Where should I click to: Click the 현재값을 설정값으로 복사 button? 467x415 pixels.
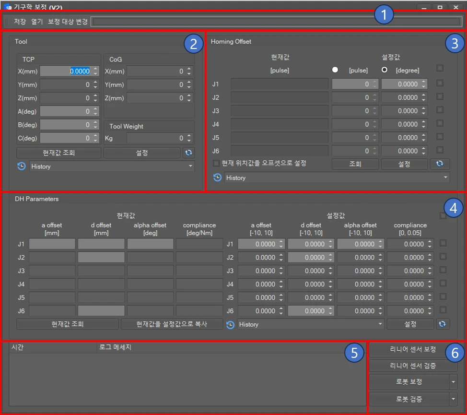[x=171, y=324]
